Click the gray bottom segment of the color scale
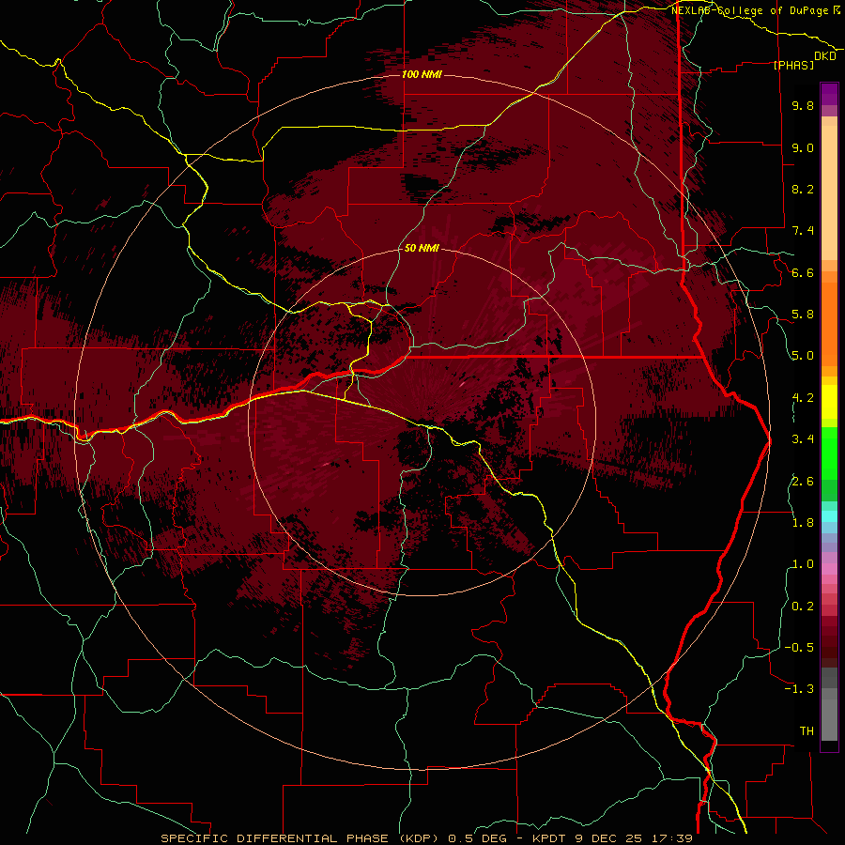Viewport: 845px width, 845px height. (x=829, y=716)
